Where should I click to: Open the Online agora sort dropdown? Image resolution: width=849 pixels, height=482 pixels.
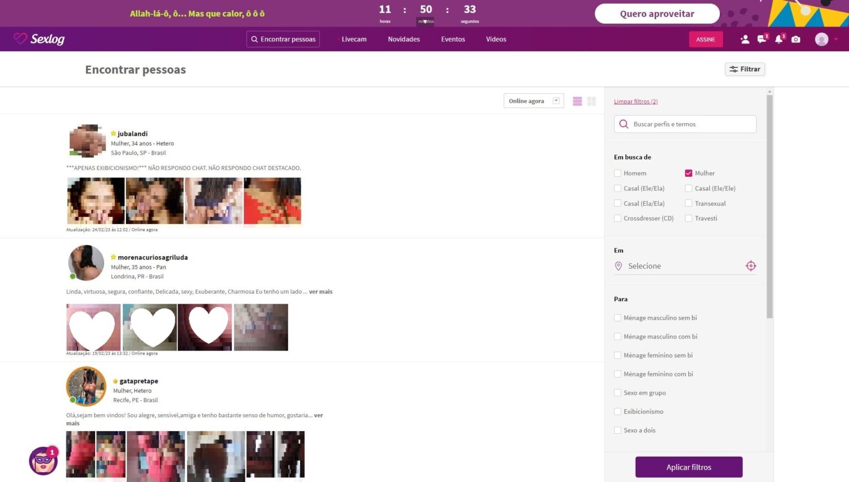click(x=533, y=101)
